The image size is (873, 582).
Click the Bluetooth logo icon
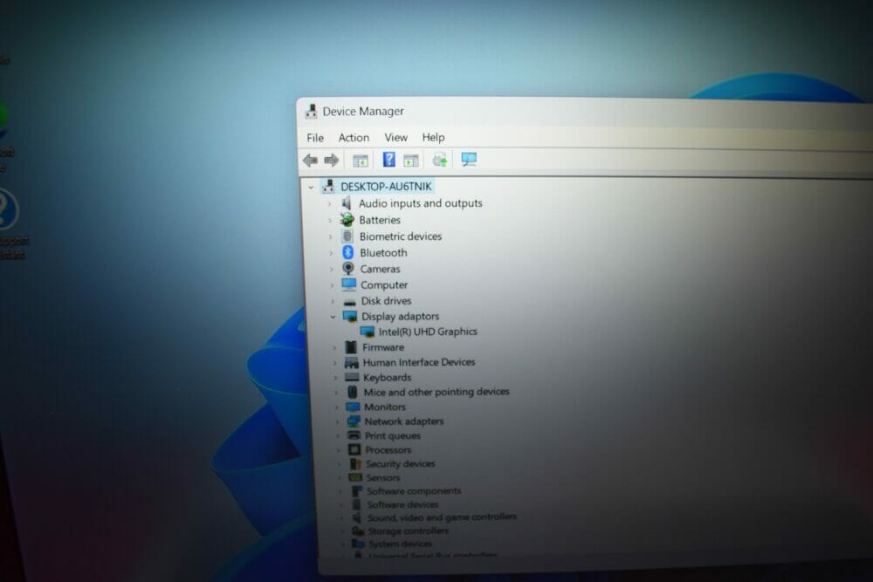[348, 253]
